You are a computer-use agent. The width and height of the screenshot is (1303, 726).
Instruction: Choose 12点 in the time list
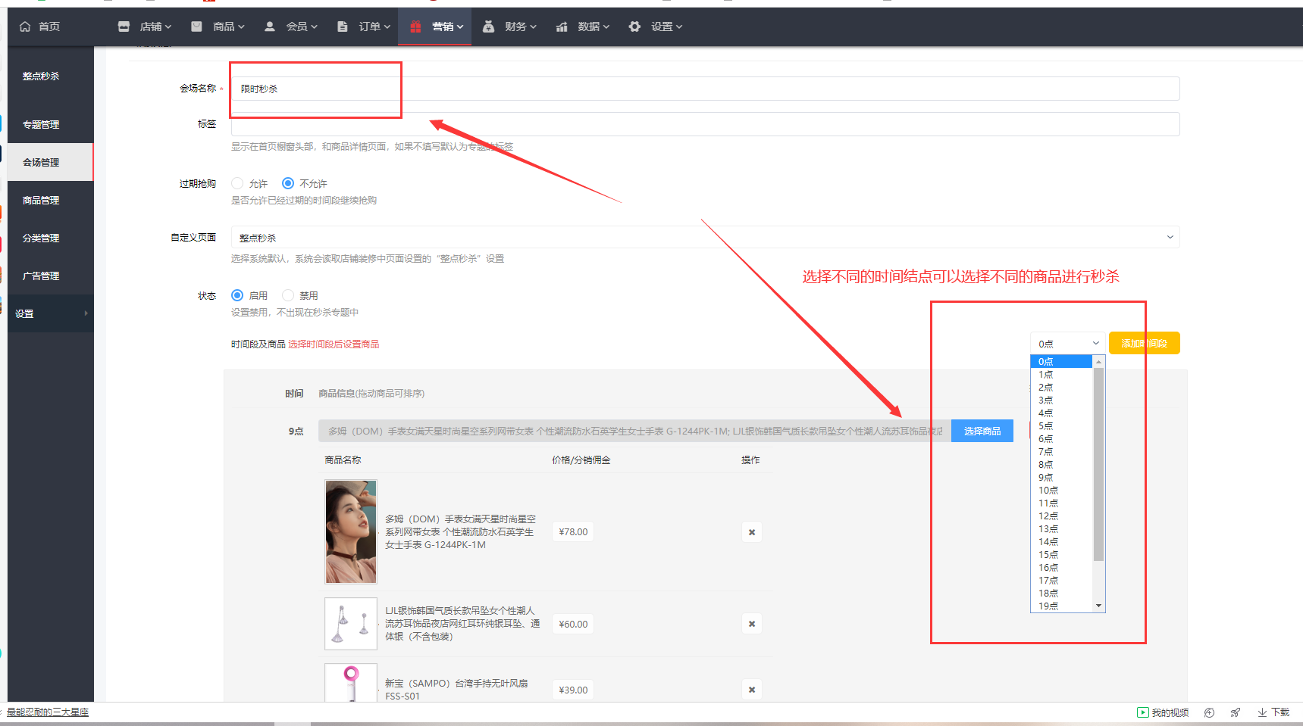point(1061,516)
